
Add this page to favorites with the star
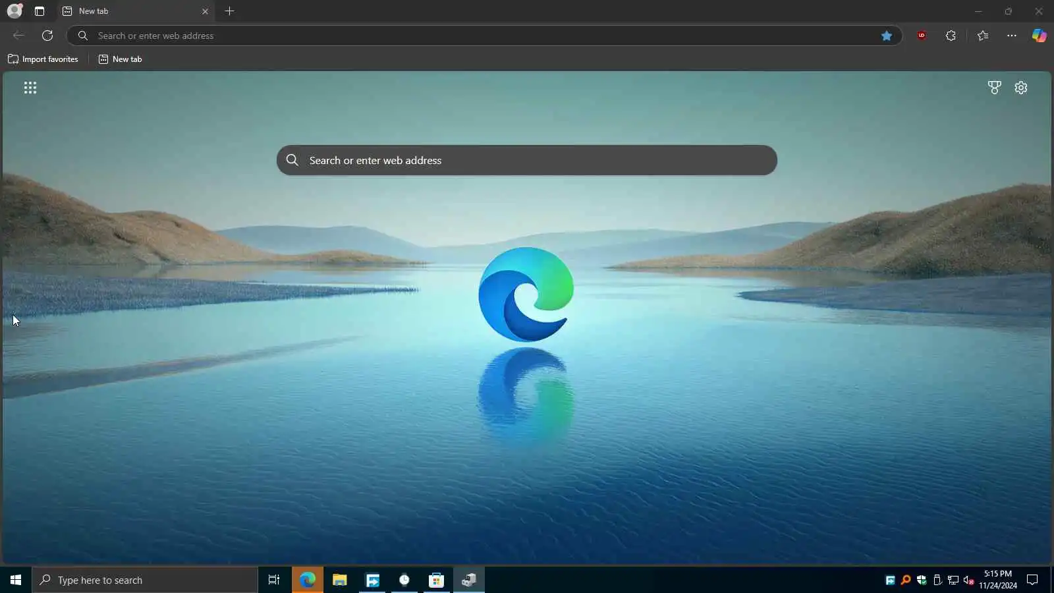pos(887,36)
